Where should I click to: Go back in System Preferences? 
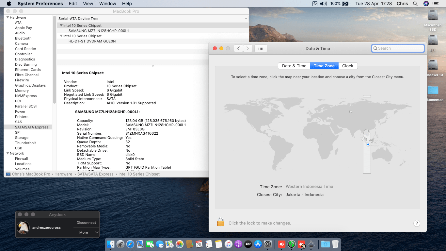[239, 48]
